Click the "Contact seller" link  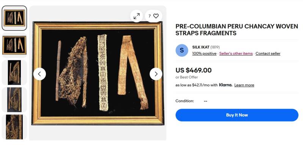(x=268, y=54)
